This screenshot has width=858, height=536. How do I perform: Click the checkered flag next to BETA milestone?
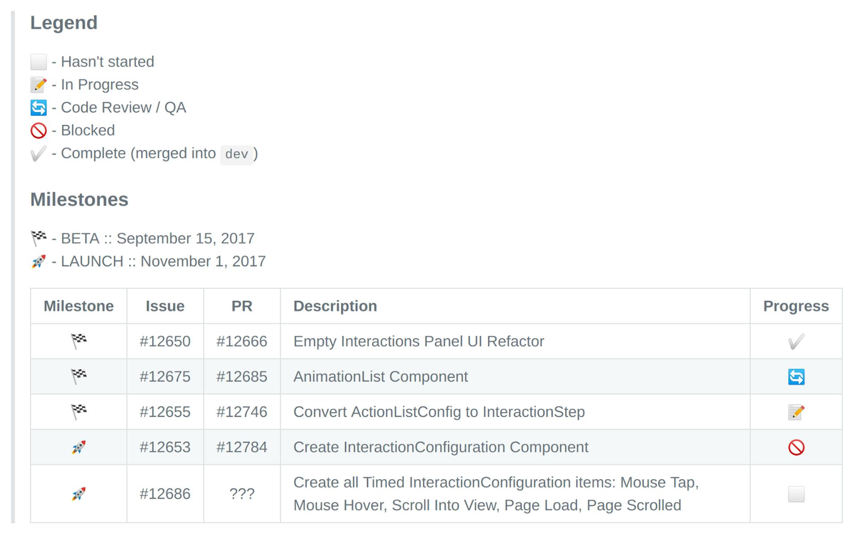[38, 238]
